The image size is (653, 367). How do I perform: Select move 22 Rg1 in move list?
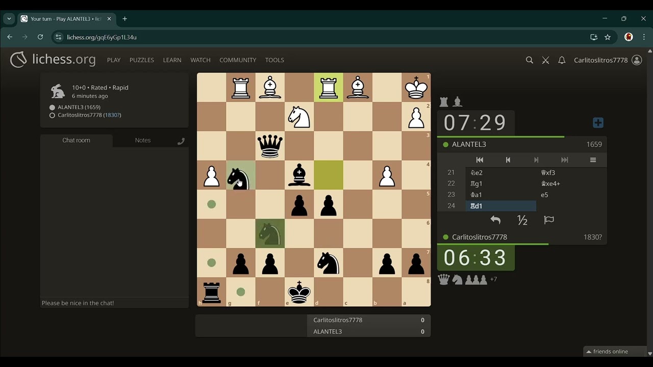click(501, 183)
